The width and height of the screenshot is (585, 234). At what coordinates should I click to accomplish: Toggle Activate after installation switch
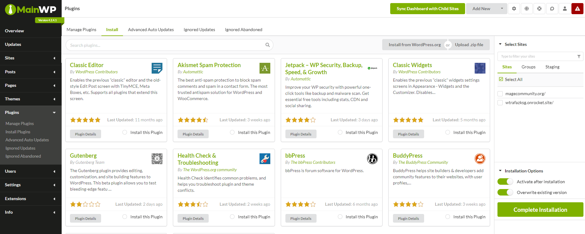point(505,182)
